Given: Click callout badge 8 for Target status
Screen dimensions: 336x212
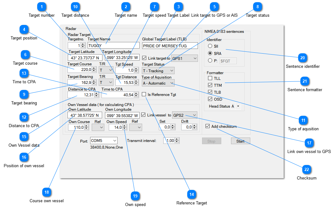Looking at the screenshot, I should [x=258, y=7].
